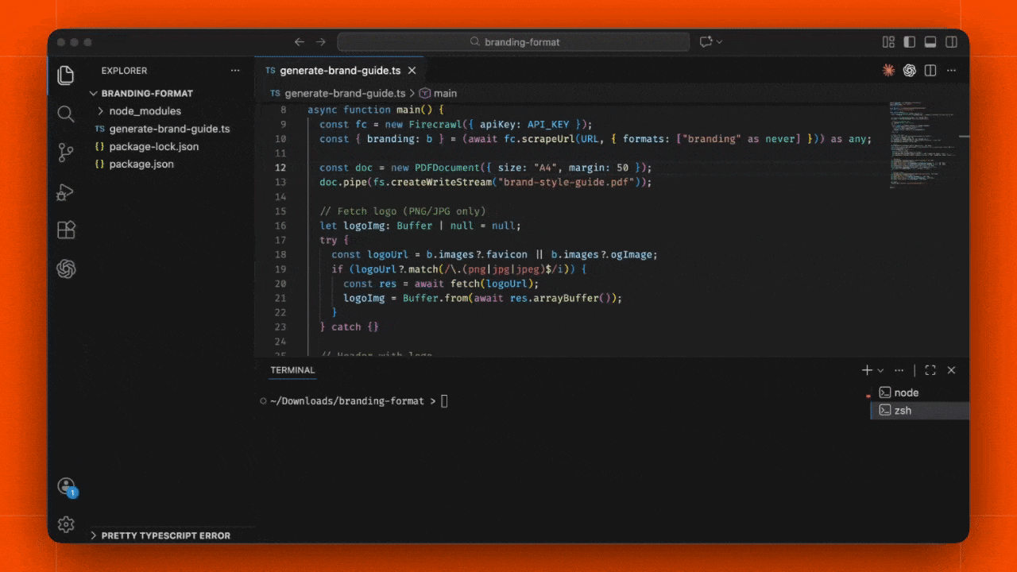Click the "~/Downloads/branding-format" terminal path
1017x572 pixels.
[x=347, y=401]
